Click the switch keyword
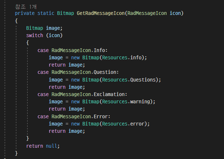 [x=35, y=35]
